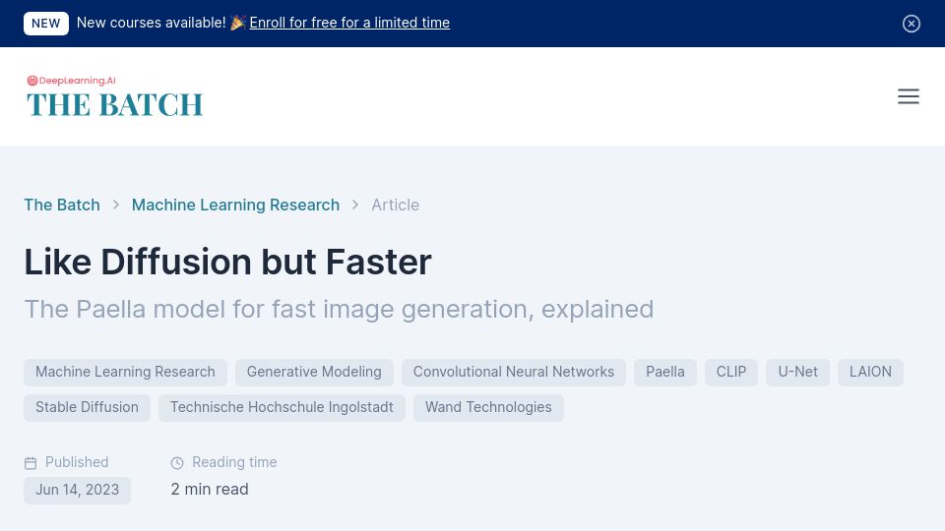This screenshot has height=531, width=945.
Task: Open the LAION tag
Action: [870, 372]
